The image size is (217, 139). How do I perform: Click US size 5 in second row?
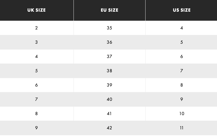pos(181,42)
